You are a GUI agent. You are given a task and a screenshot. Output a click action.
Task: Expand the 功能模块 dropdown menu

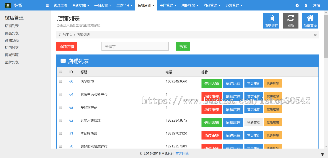(190, 5)
